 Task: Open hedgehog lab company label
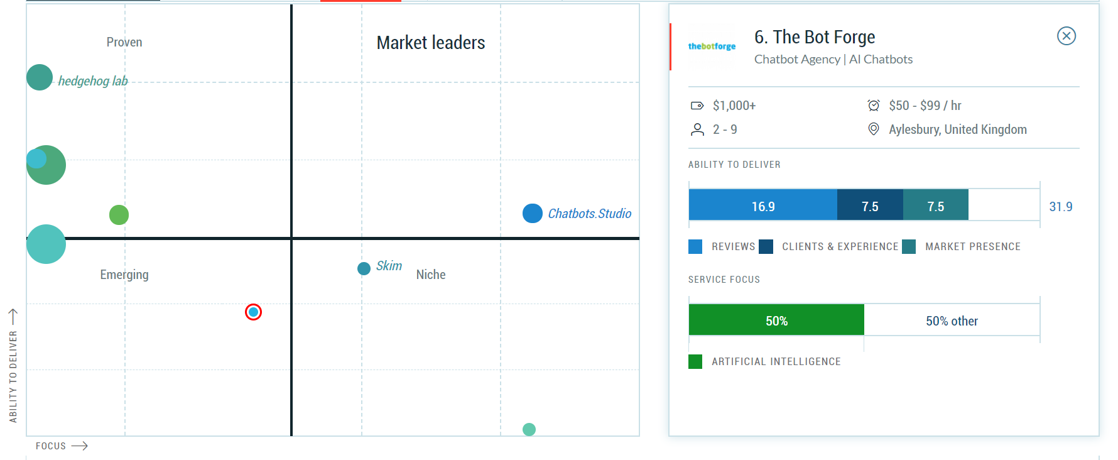93,81
